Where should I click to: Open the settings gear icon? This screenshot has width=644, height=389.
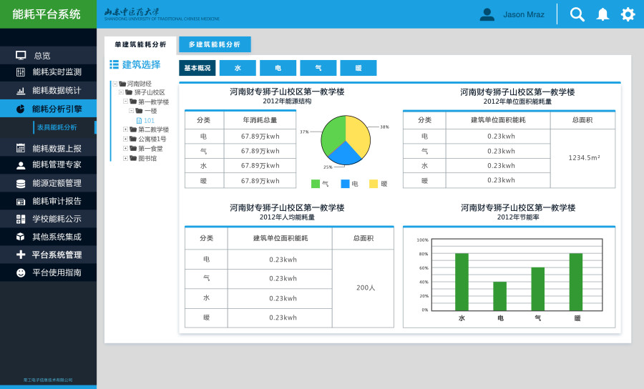point(628,14)
